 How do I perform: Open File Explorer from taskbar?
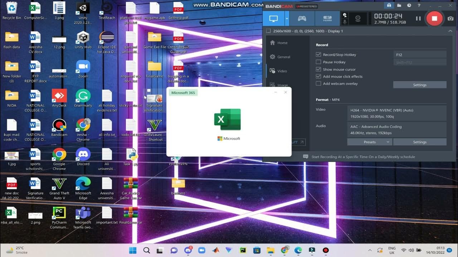click(271, 250)
